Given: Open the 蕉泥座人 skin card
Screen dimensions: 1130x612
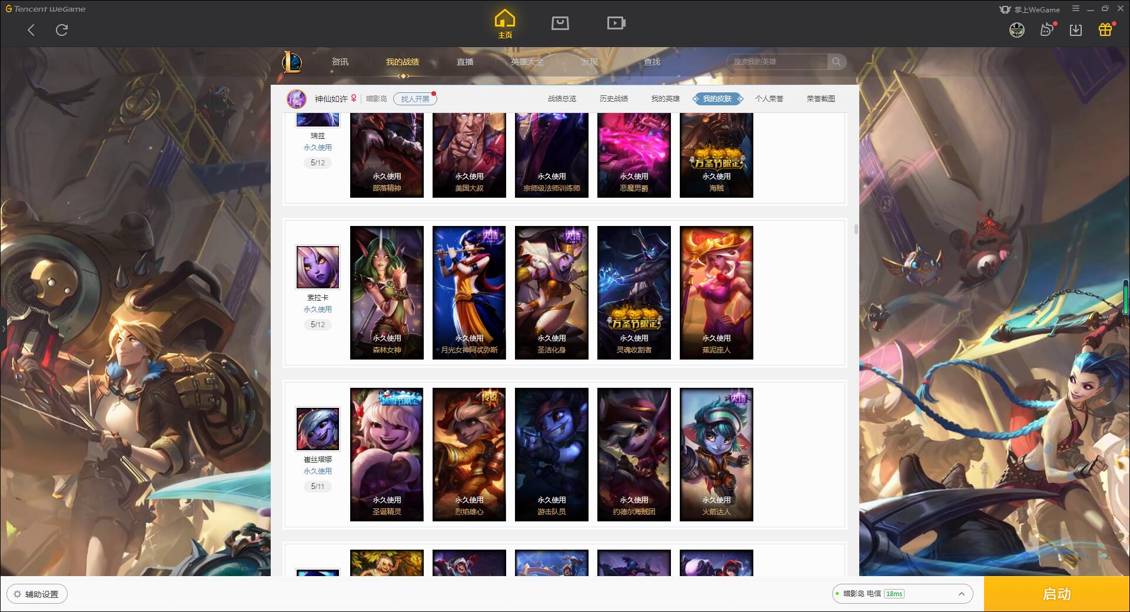Looking at the screenshot, I should tap(716, 292).
